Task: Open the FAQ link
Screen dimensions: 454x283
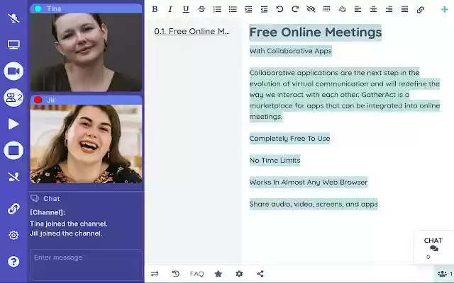Action: point(197,274)
